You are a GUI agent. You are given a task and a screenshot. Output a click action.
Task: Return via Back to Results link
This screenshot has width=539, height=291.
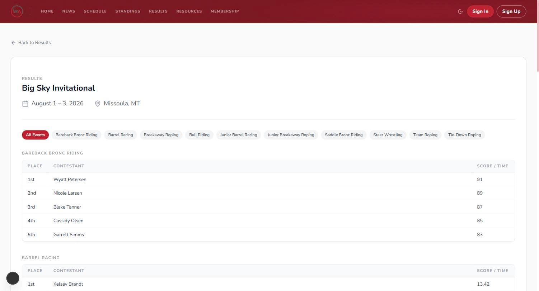point(31,43)
